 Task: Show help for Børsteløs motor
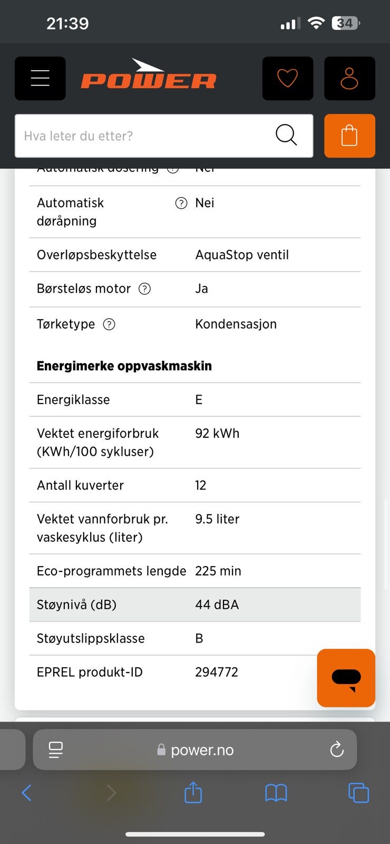click(144, 289)
